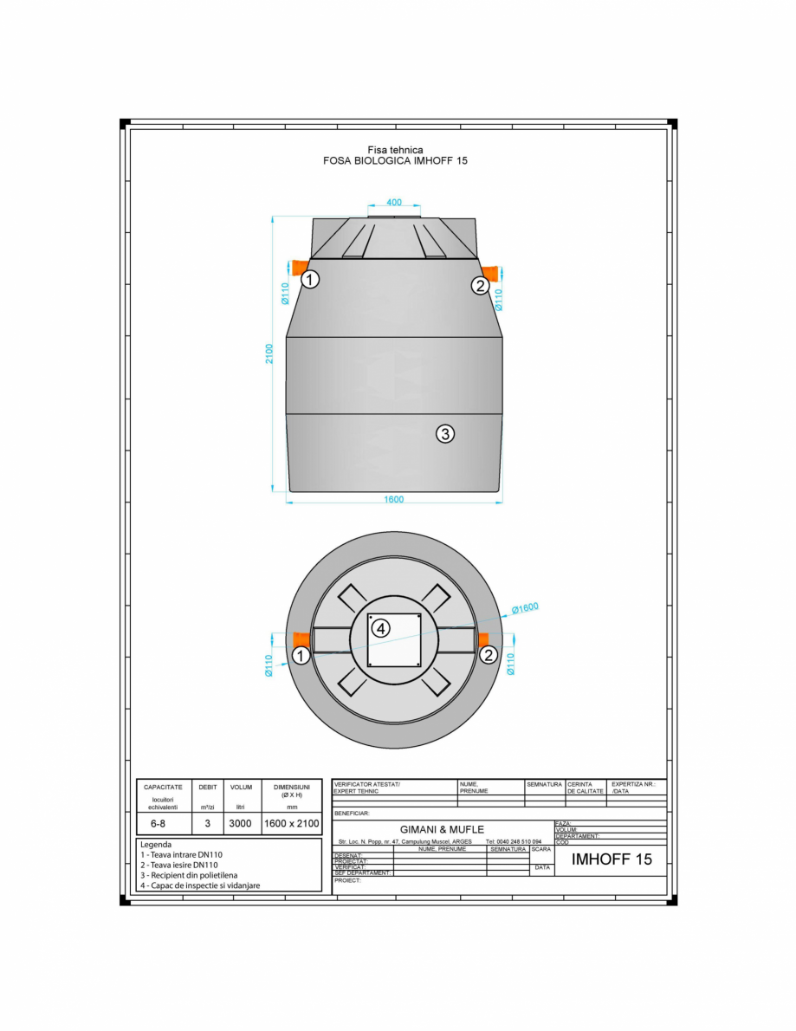Viewport: 796px width, 1031px height.
Task: Select balloon marker 2 on the side view
Action: [x=480, y=284]
